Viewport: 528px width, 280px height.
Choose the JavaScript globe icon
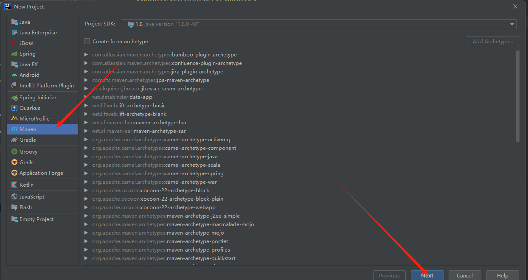tap(14, 197)
